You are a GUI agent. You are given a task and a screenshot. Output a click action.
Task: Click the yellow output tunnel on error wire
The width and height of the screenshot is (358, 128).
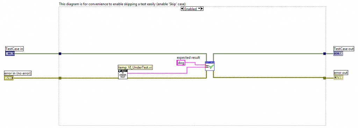[324, 78]
